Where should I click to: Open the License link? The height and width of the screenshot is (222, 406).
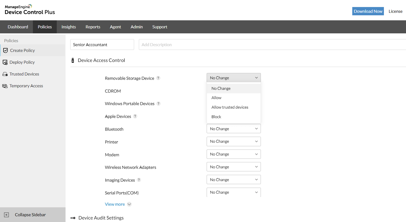[x=395, y=11]
